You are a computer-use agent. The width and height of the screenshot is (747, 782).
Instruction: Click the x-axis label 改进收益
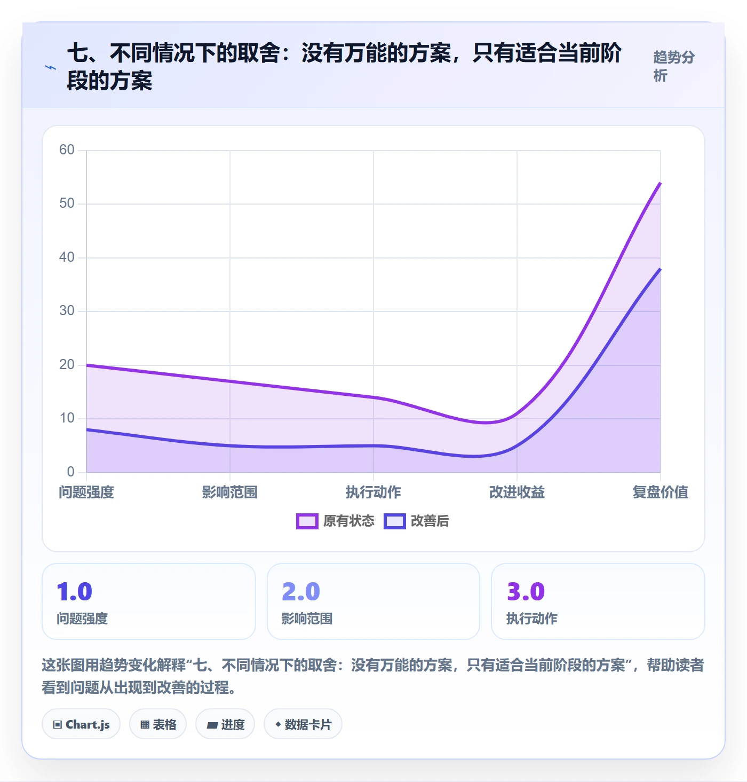(x=517, y=492)
